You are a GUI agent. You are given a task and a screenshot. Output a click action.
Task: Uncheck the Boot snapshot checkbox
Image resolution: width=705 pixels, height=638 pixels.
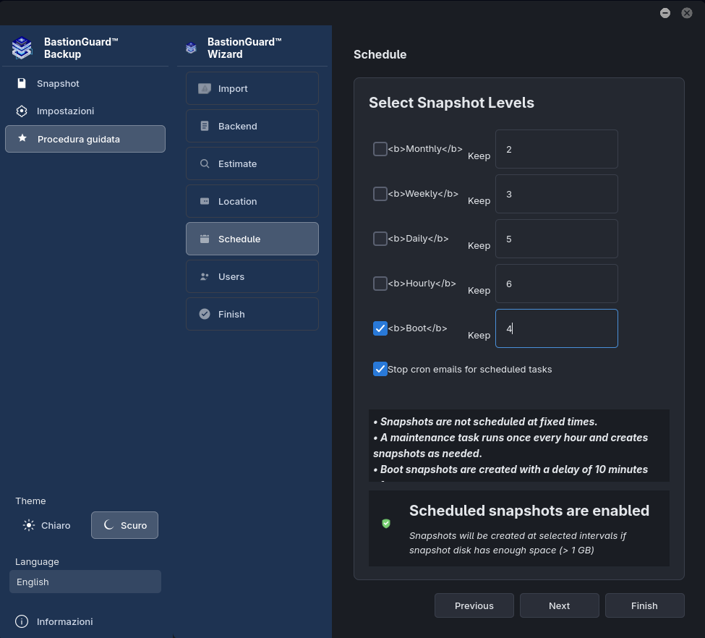tap(380, 328)
